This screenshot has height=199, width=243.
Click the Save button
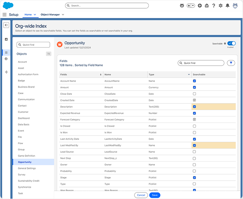[x=155, y=195]
